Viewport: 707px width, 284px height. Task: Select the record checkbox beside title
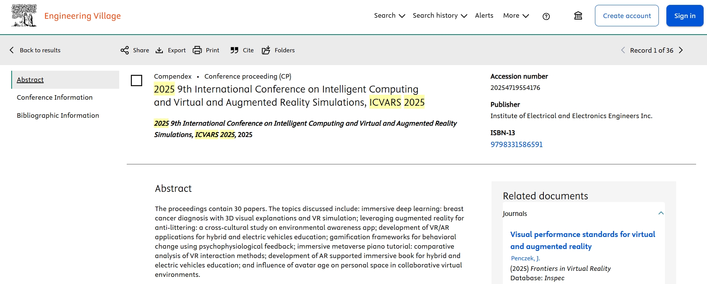pos(137,80)
